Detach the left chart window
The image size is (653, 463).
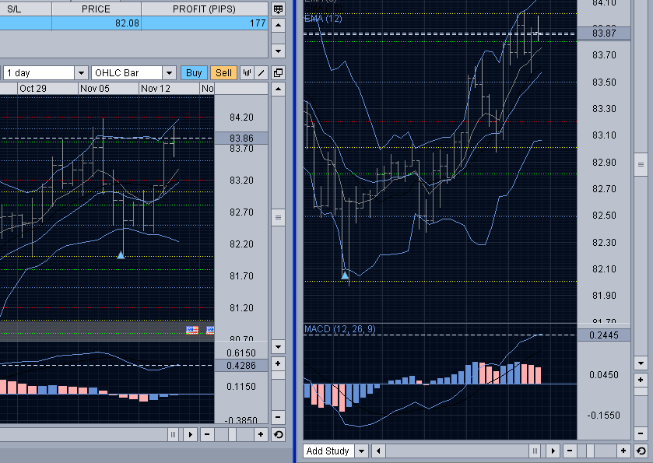[x=278, y=73]
